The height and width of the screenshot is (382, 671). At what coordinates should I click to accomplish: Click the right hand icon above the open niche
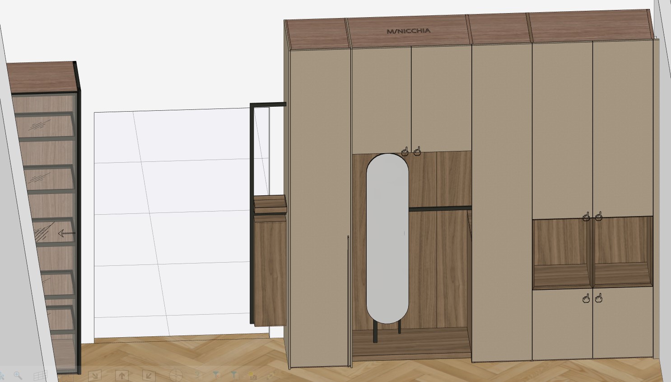click(x=599, y=217)
